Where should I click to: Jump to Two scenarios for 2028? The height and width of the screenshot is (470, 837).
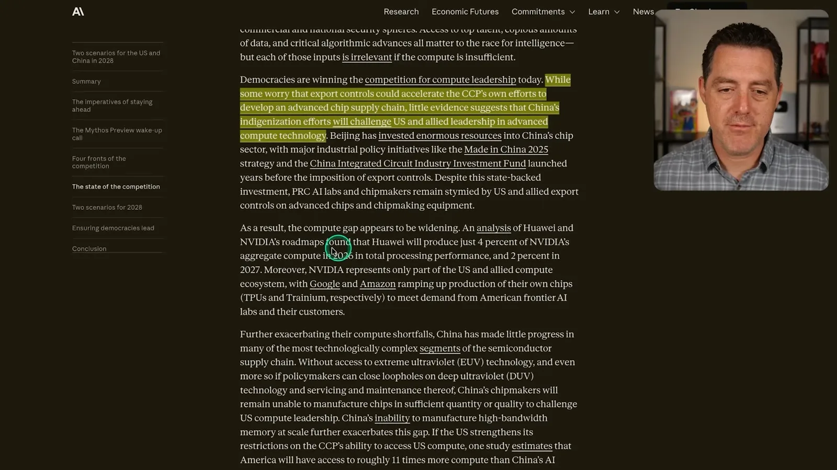[107, 207]
